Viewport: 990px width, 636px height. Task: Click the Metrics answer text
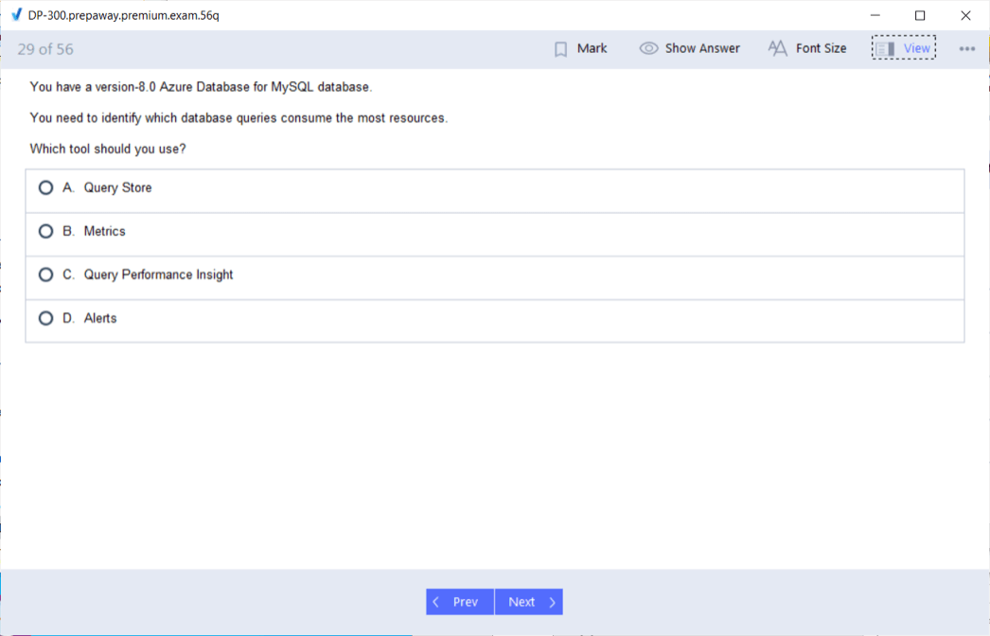tap(105, 231)
